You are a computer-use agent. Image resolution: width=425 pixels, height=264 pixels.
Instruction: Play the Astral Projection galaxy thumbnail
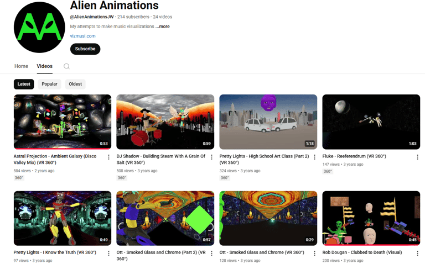click(63, 122)
